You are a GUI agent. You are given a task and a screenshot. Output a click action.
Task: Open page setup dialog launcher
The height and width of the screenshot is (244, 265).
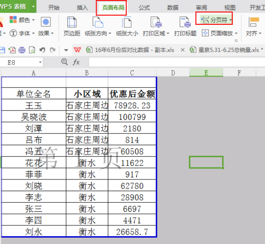(x=236, y=41)
